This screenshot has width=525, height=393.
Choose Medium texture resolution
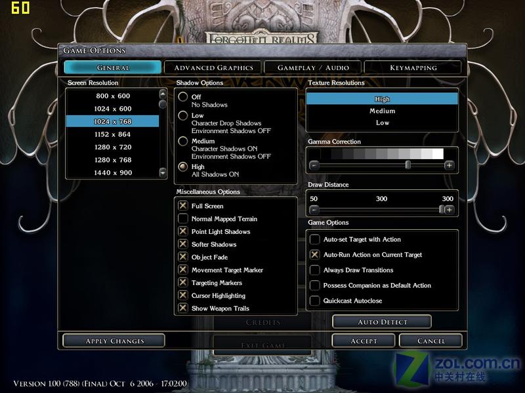point(382,111)
